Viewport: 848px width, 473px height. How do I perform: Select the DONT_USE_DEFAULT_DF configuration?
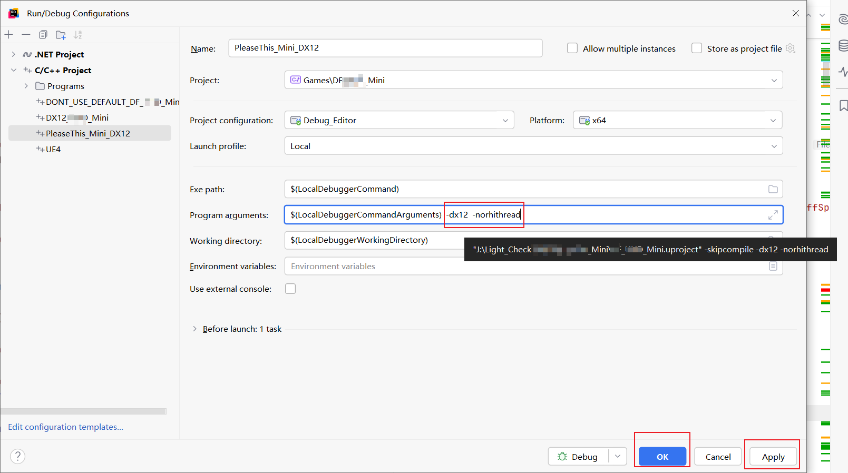tap(108, 102)
